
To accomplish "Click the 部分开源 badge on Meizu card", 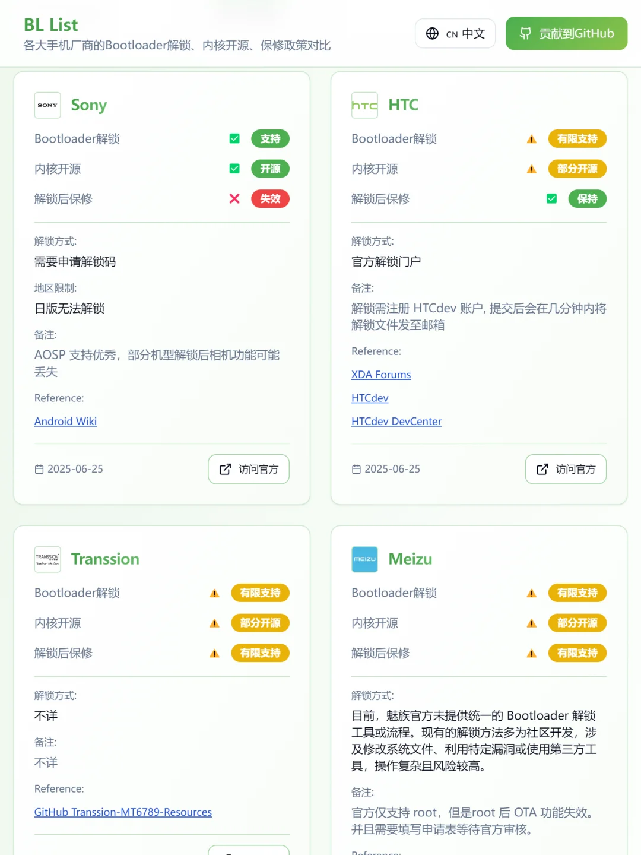I will click(577, 623).
